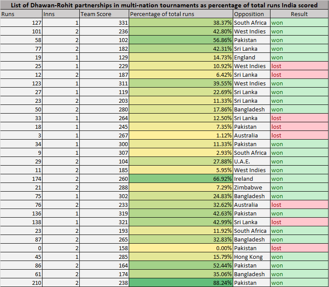Image resolution: width=329 pixels, height=287 pixels.
Task: Select the Team Score cell 203
Action: pos(104,101)
